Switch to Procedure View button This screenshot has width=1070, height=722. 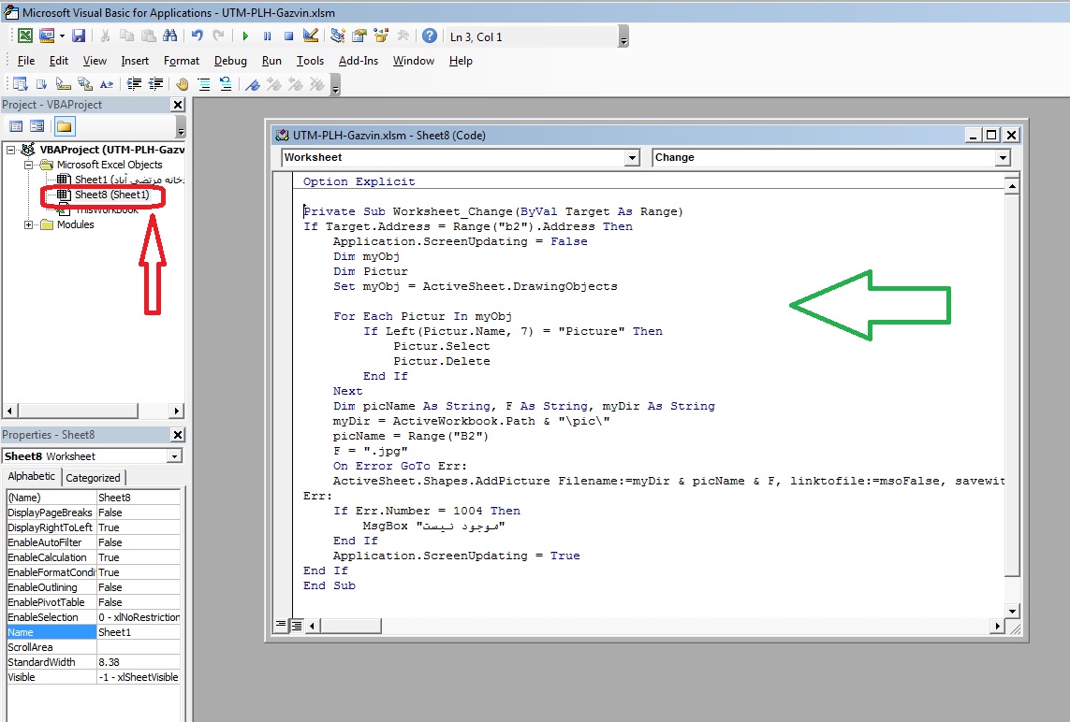point(281,625)
